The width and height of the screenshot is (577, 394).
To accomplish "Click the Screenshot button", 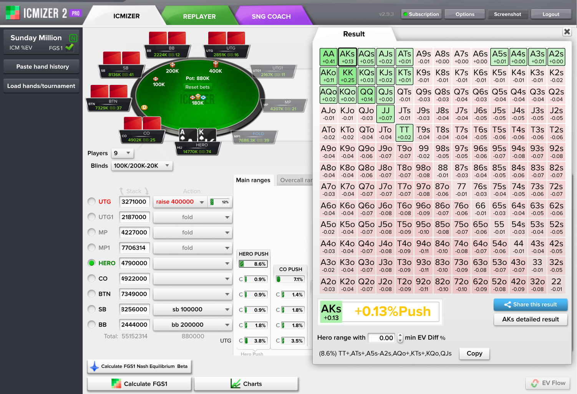I will point(507,14).
